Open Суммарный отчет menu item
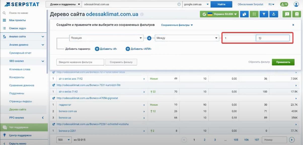This screenshot has width=303, height=145. coord(20,53)
